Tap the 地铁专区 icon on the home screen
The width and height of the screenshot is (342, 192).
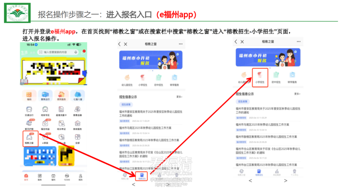(x=45, y=111)
